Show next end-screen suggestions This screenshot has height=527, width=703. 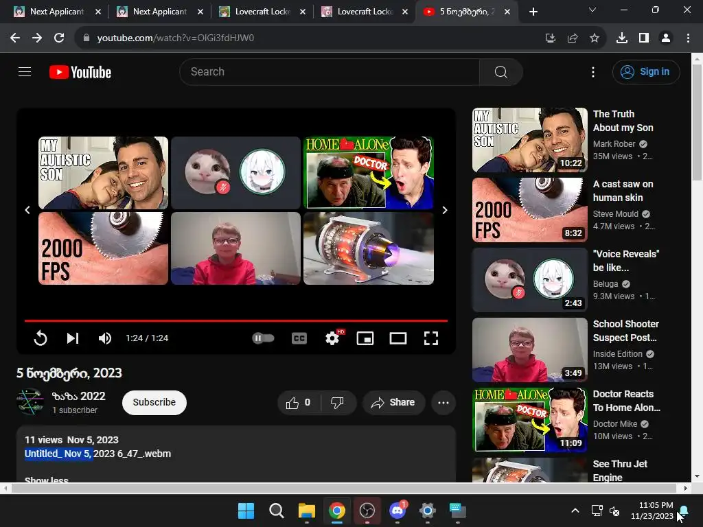(x=444, y=210)
